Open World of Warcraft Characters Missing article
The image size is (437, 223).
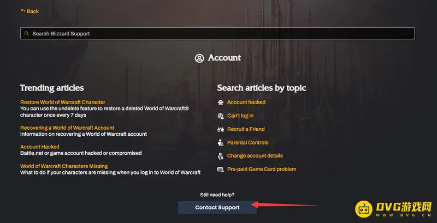click(64, 166)
